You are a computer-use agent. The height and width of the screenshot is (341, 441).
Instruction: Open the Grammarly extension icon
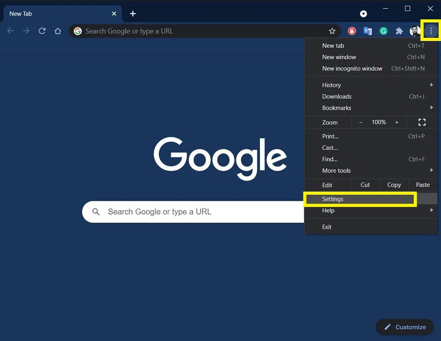pos(383,31)
